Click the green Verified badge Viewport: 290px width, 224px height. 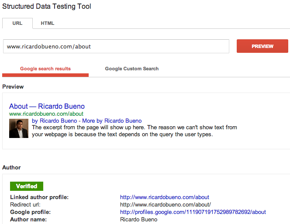[x=27, y=186]
